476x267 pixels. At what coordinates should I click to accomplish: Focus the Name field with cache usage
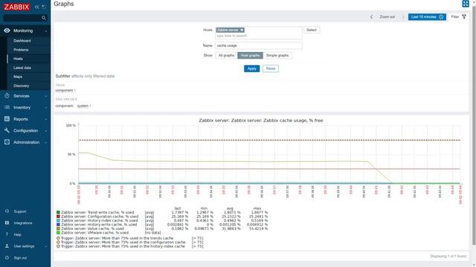click(x=259, y=45)
